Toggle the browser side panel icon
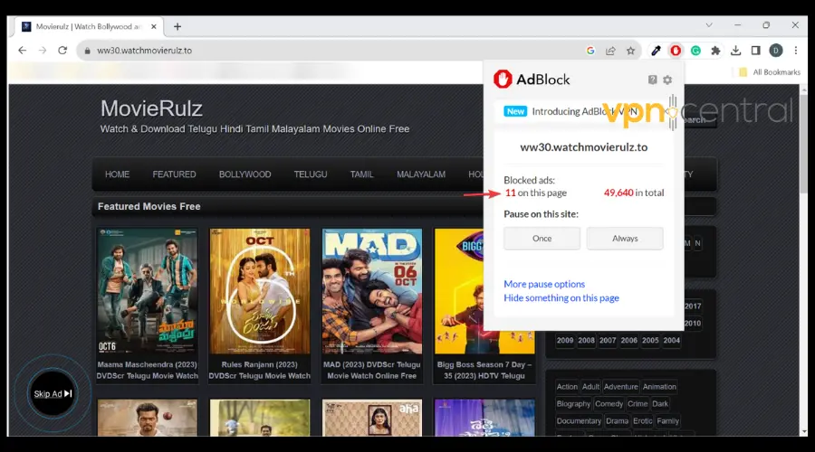 [x=756, y=51]
